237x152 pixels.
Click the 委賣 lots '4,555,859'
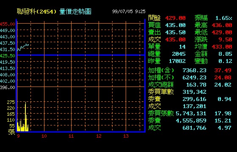191,121
